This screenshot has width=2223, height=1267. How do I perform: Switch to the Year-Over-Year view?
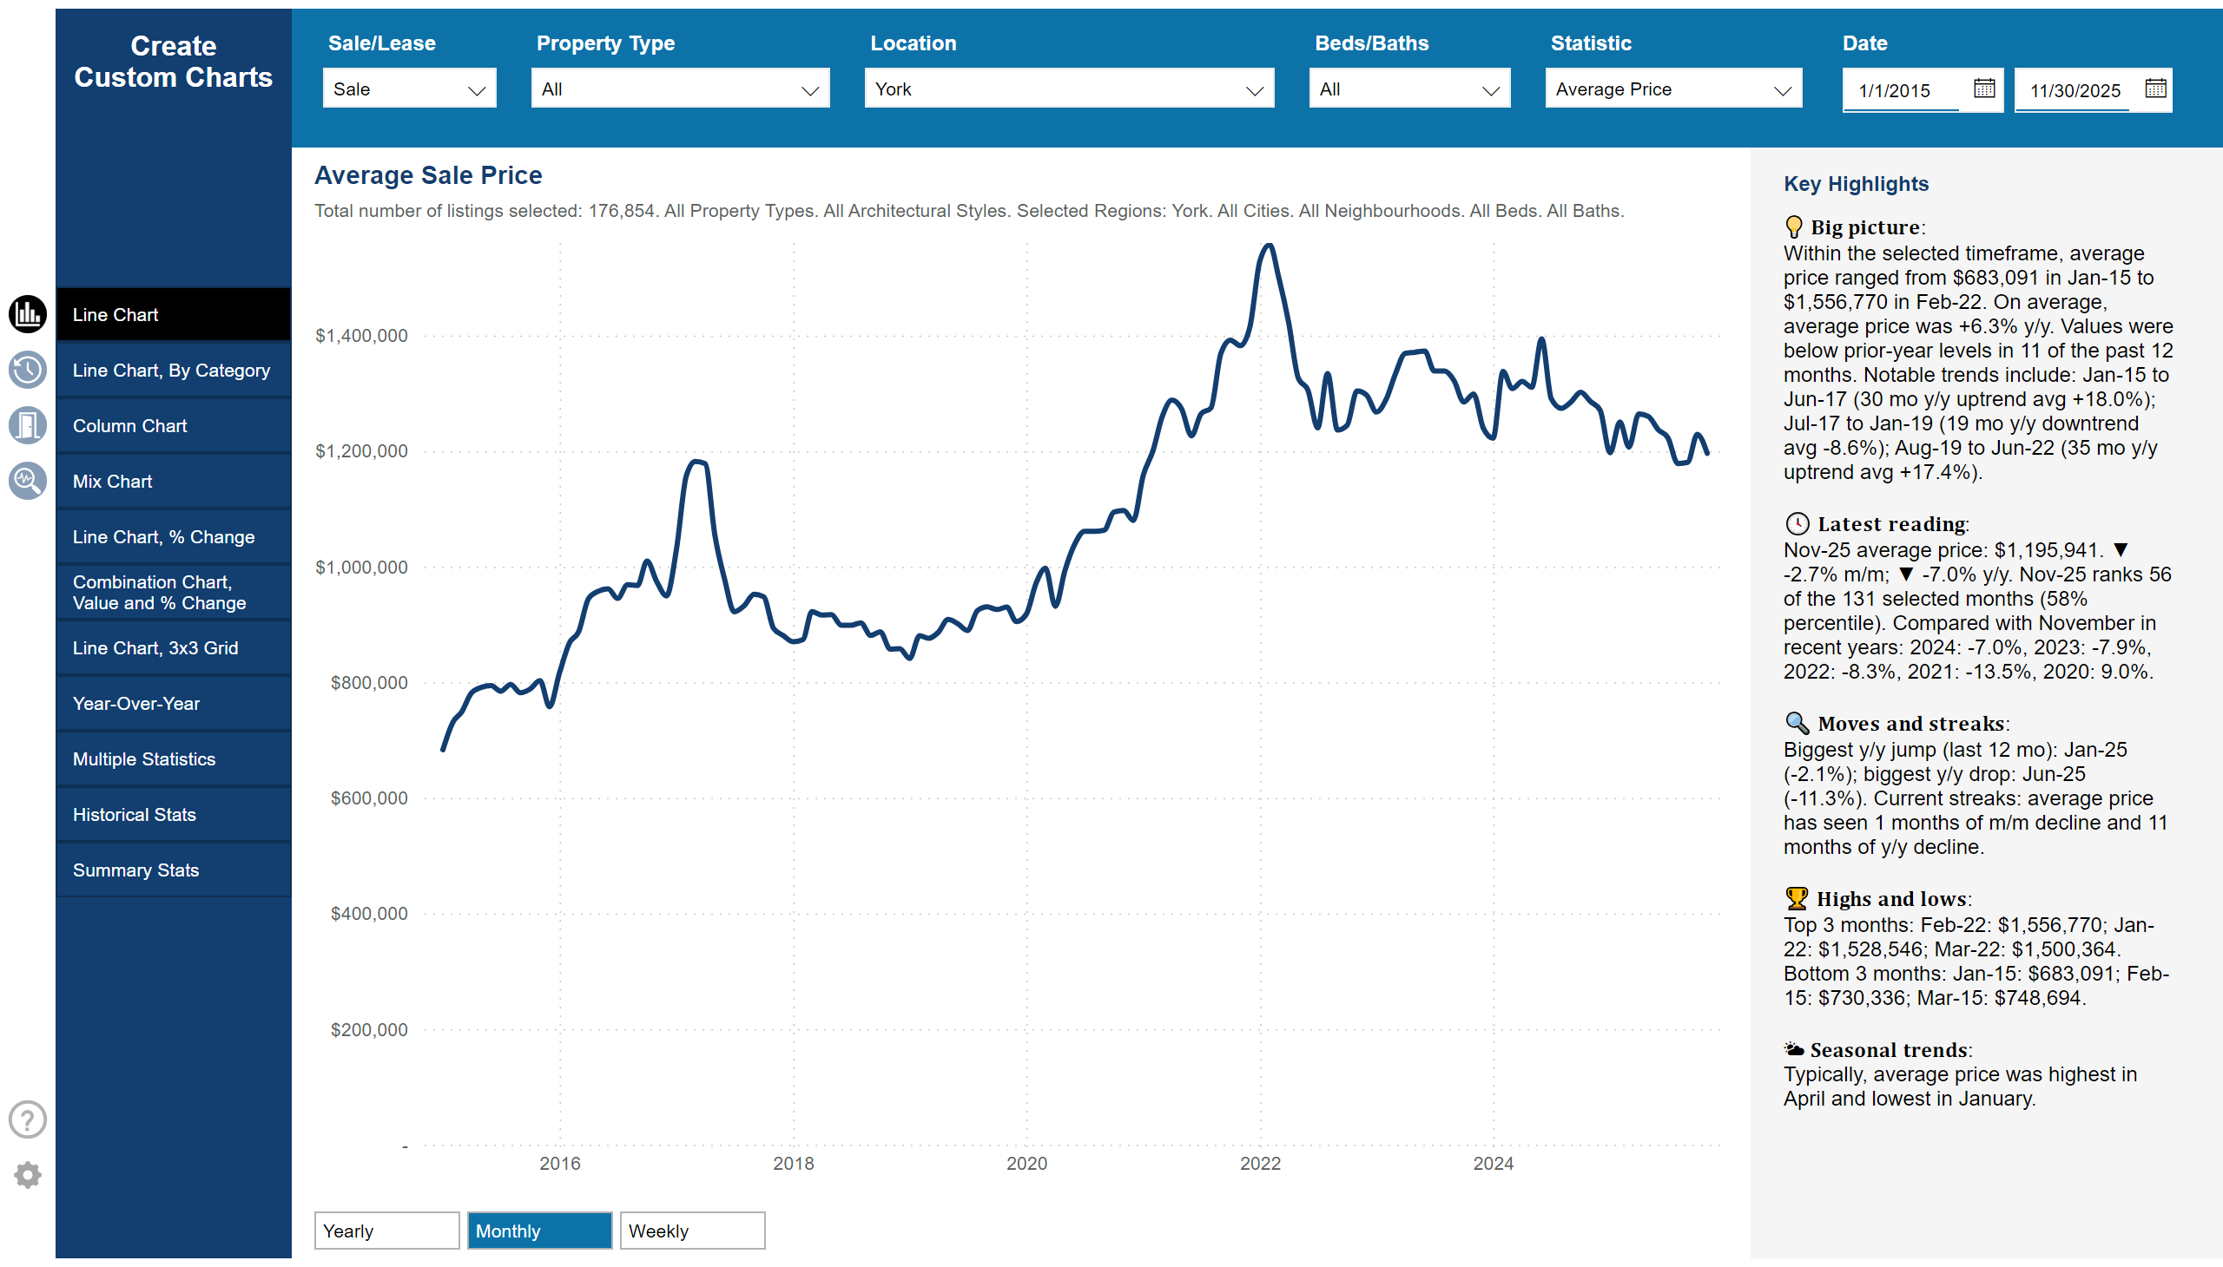click(174, 703)
